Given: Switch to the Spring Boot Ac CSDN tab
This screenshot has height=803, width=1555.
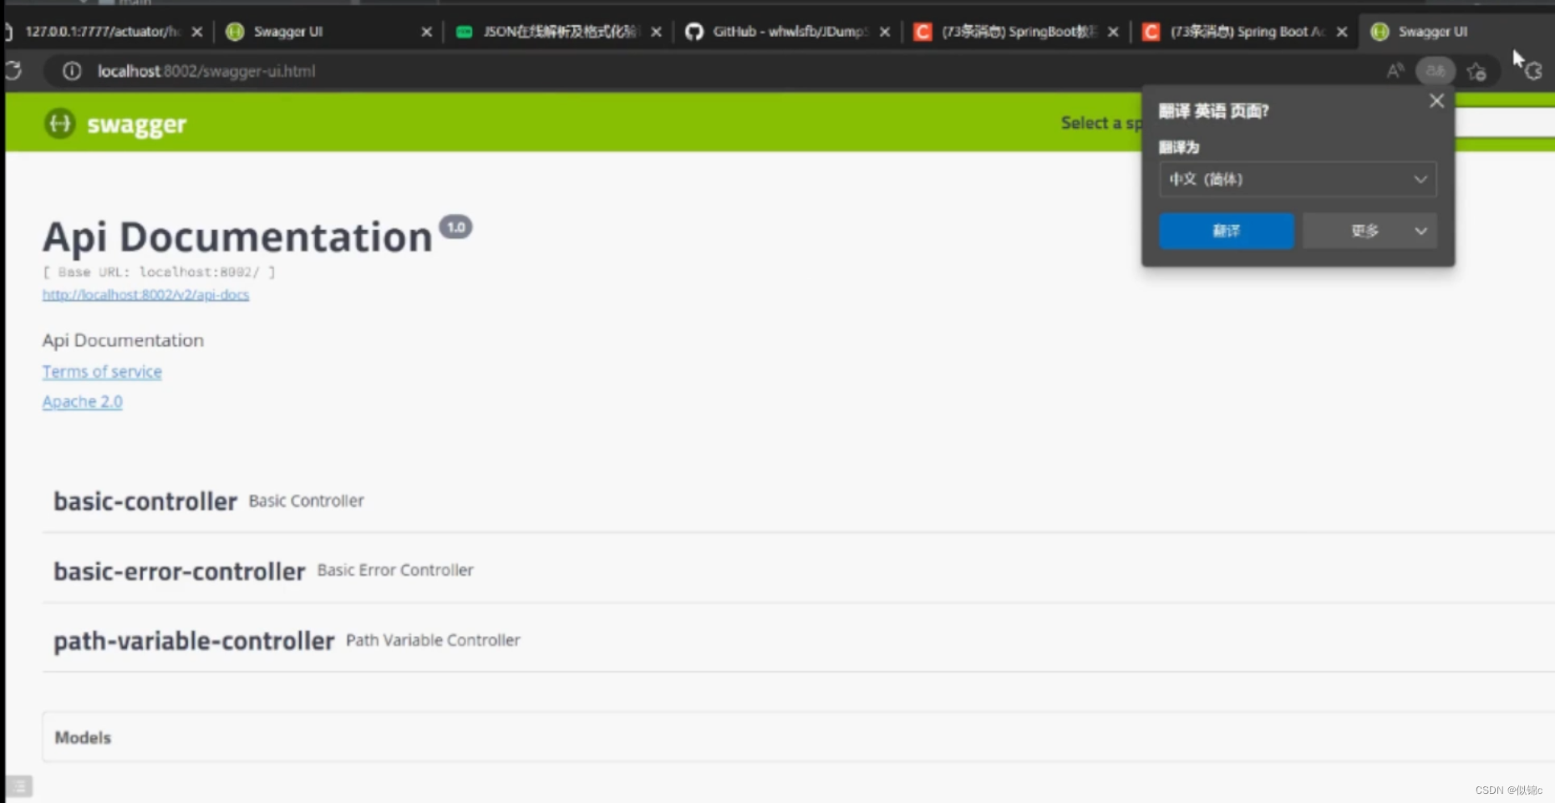Looking at the screenshot, I should 1245,32.
